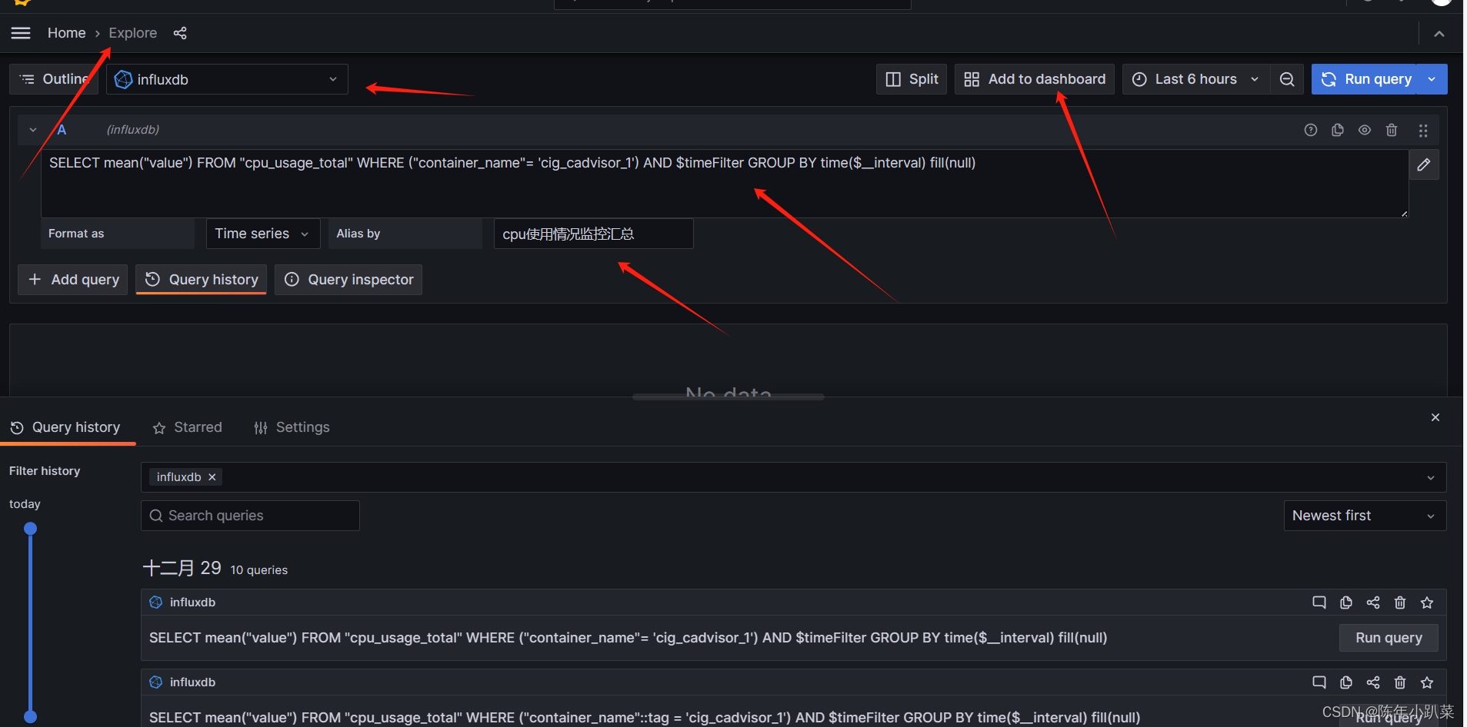Toggle query A visibility eye icon
1467x727 pixels.
click(x=1365, y=130)
